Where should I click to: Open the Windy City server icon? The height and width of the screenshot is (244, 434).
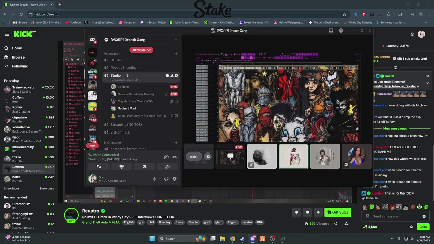(x=93, y=128)
